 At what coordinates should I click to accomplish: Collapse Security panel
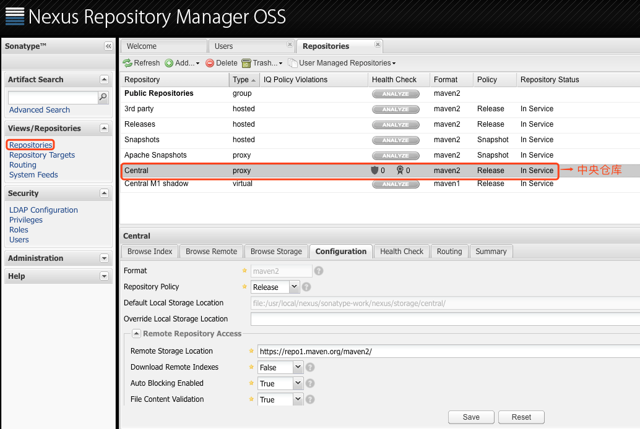click(x=104, y=193)
